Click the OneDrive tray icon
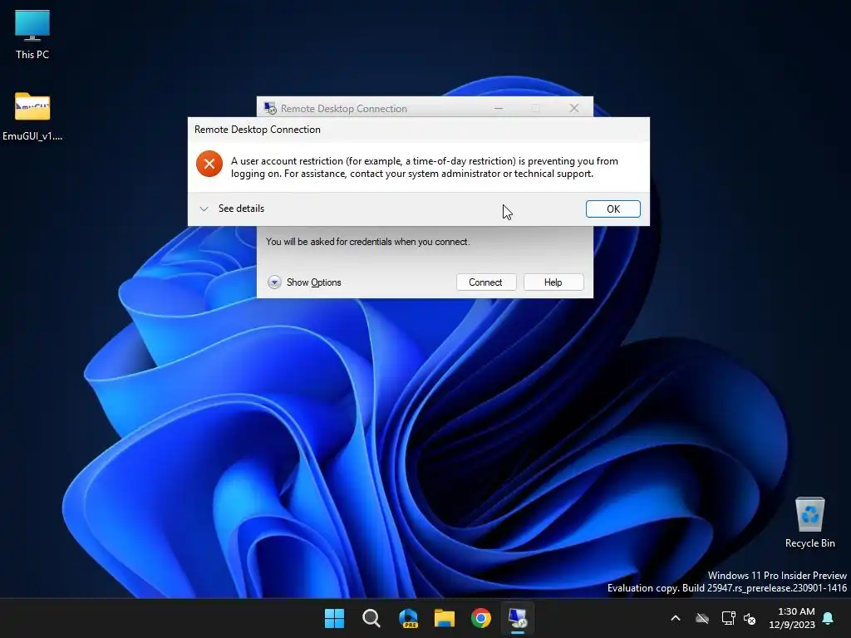The image size is (851, 638). [702, 618]
